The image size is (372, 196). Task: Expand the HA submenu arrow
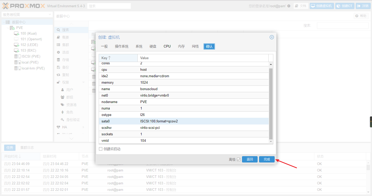(83, 127)
